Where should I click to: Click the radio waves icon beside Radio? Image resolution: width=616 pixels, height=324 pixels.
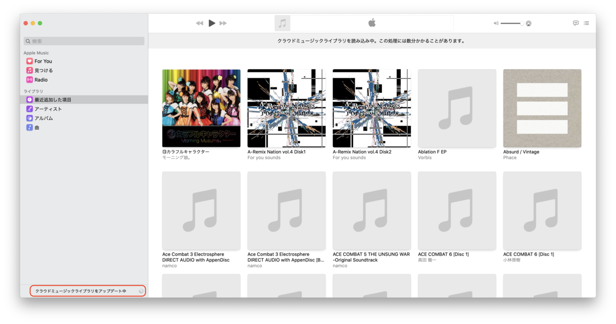(30, 80)
